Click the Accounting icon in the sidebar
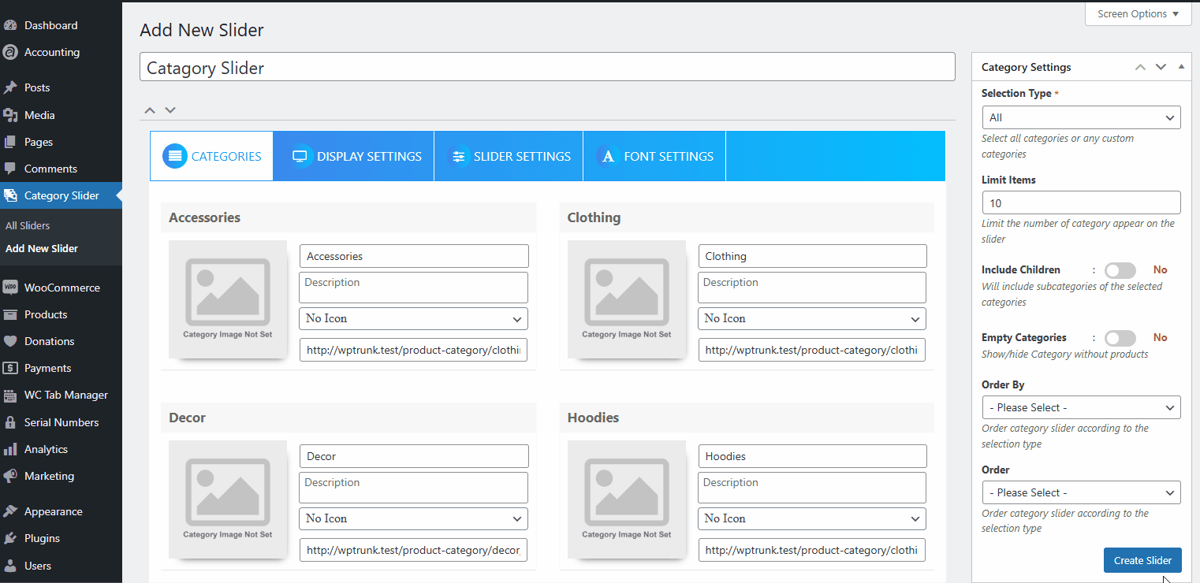Viewport: 1200px width, 583px height. (10, 52)
